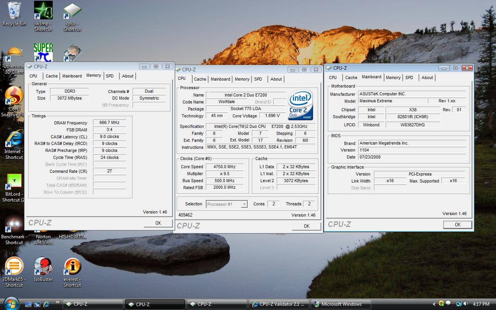Click the Command Rate 2T value
Viewport: 496px width, 310px height.
point(109,171)
